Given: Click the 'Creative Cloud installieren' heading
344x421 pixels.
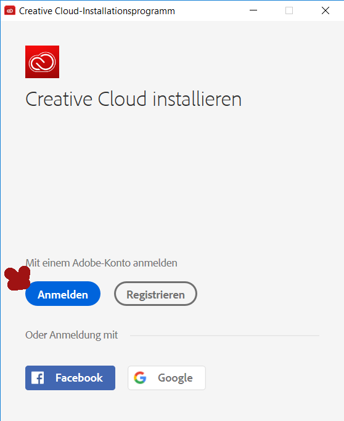Looking at the screenshot, I should (x=133, y=99).
